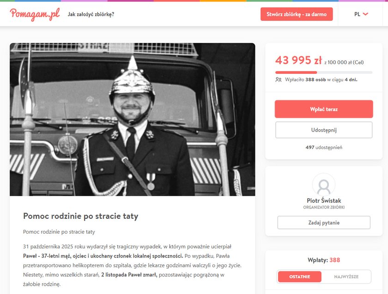Open organizer Piotr Świstak's name

(324, 200)
